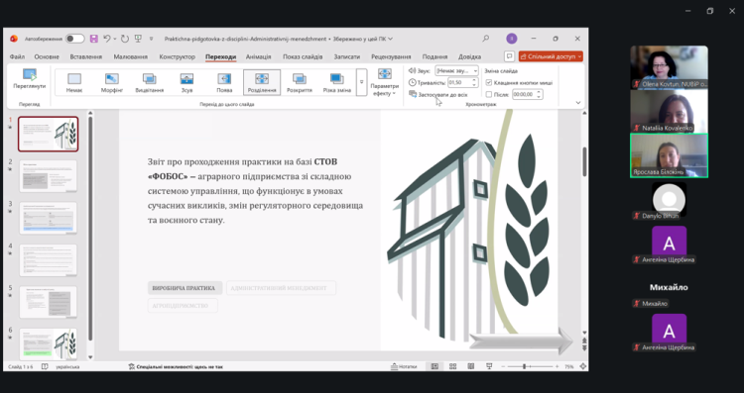Click Ярослава Білоконь video tile
This screenshot has width=744, height=393.
tap(669, 155)
